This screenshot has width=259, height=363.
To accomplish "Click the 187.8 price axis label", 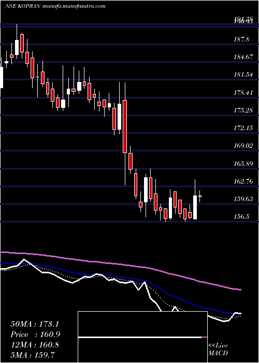I will (x=241, y=39).
